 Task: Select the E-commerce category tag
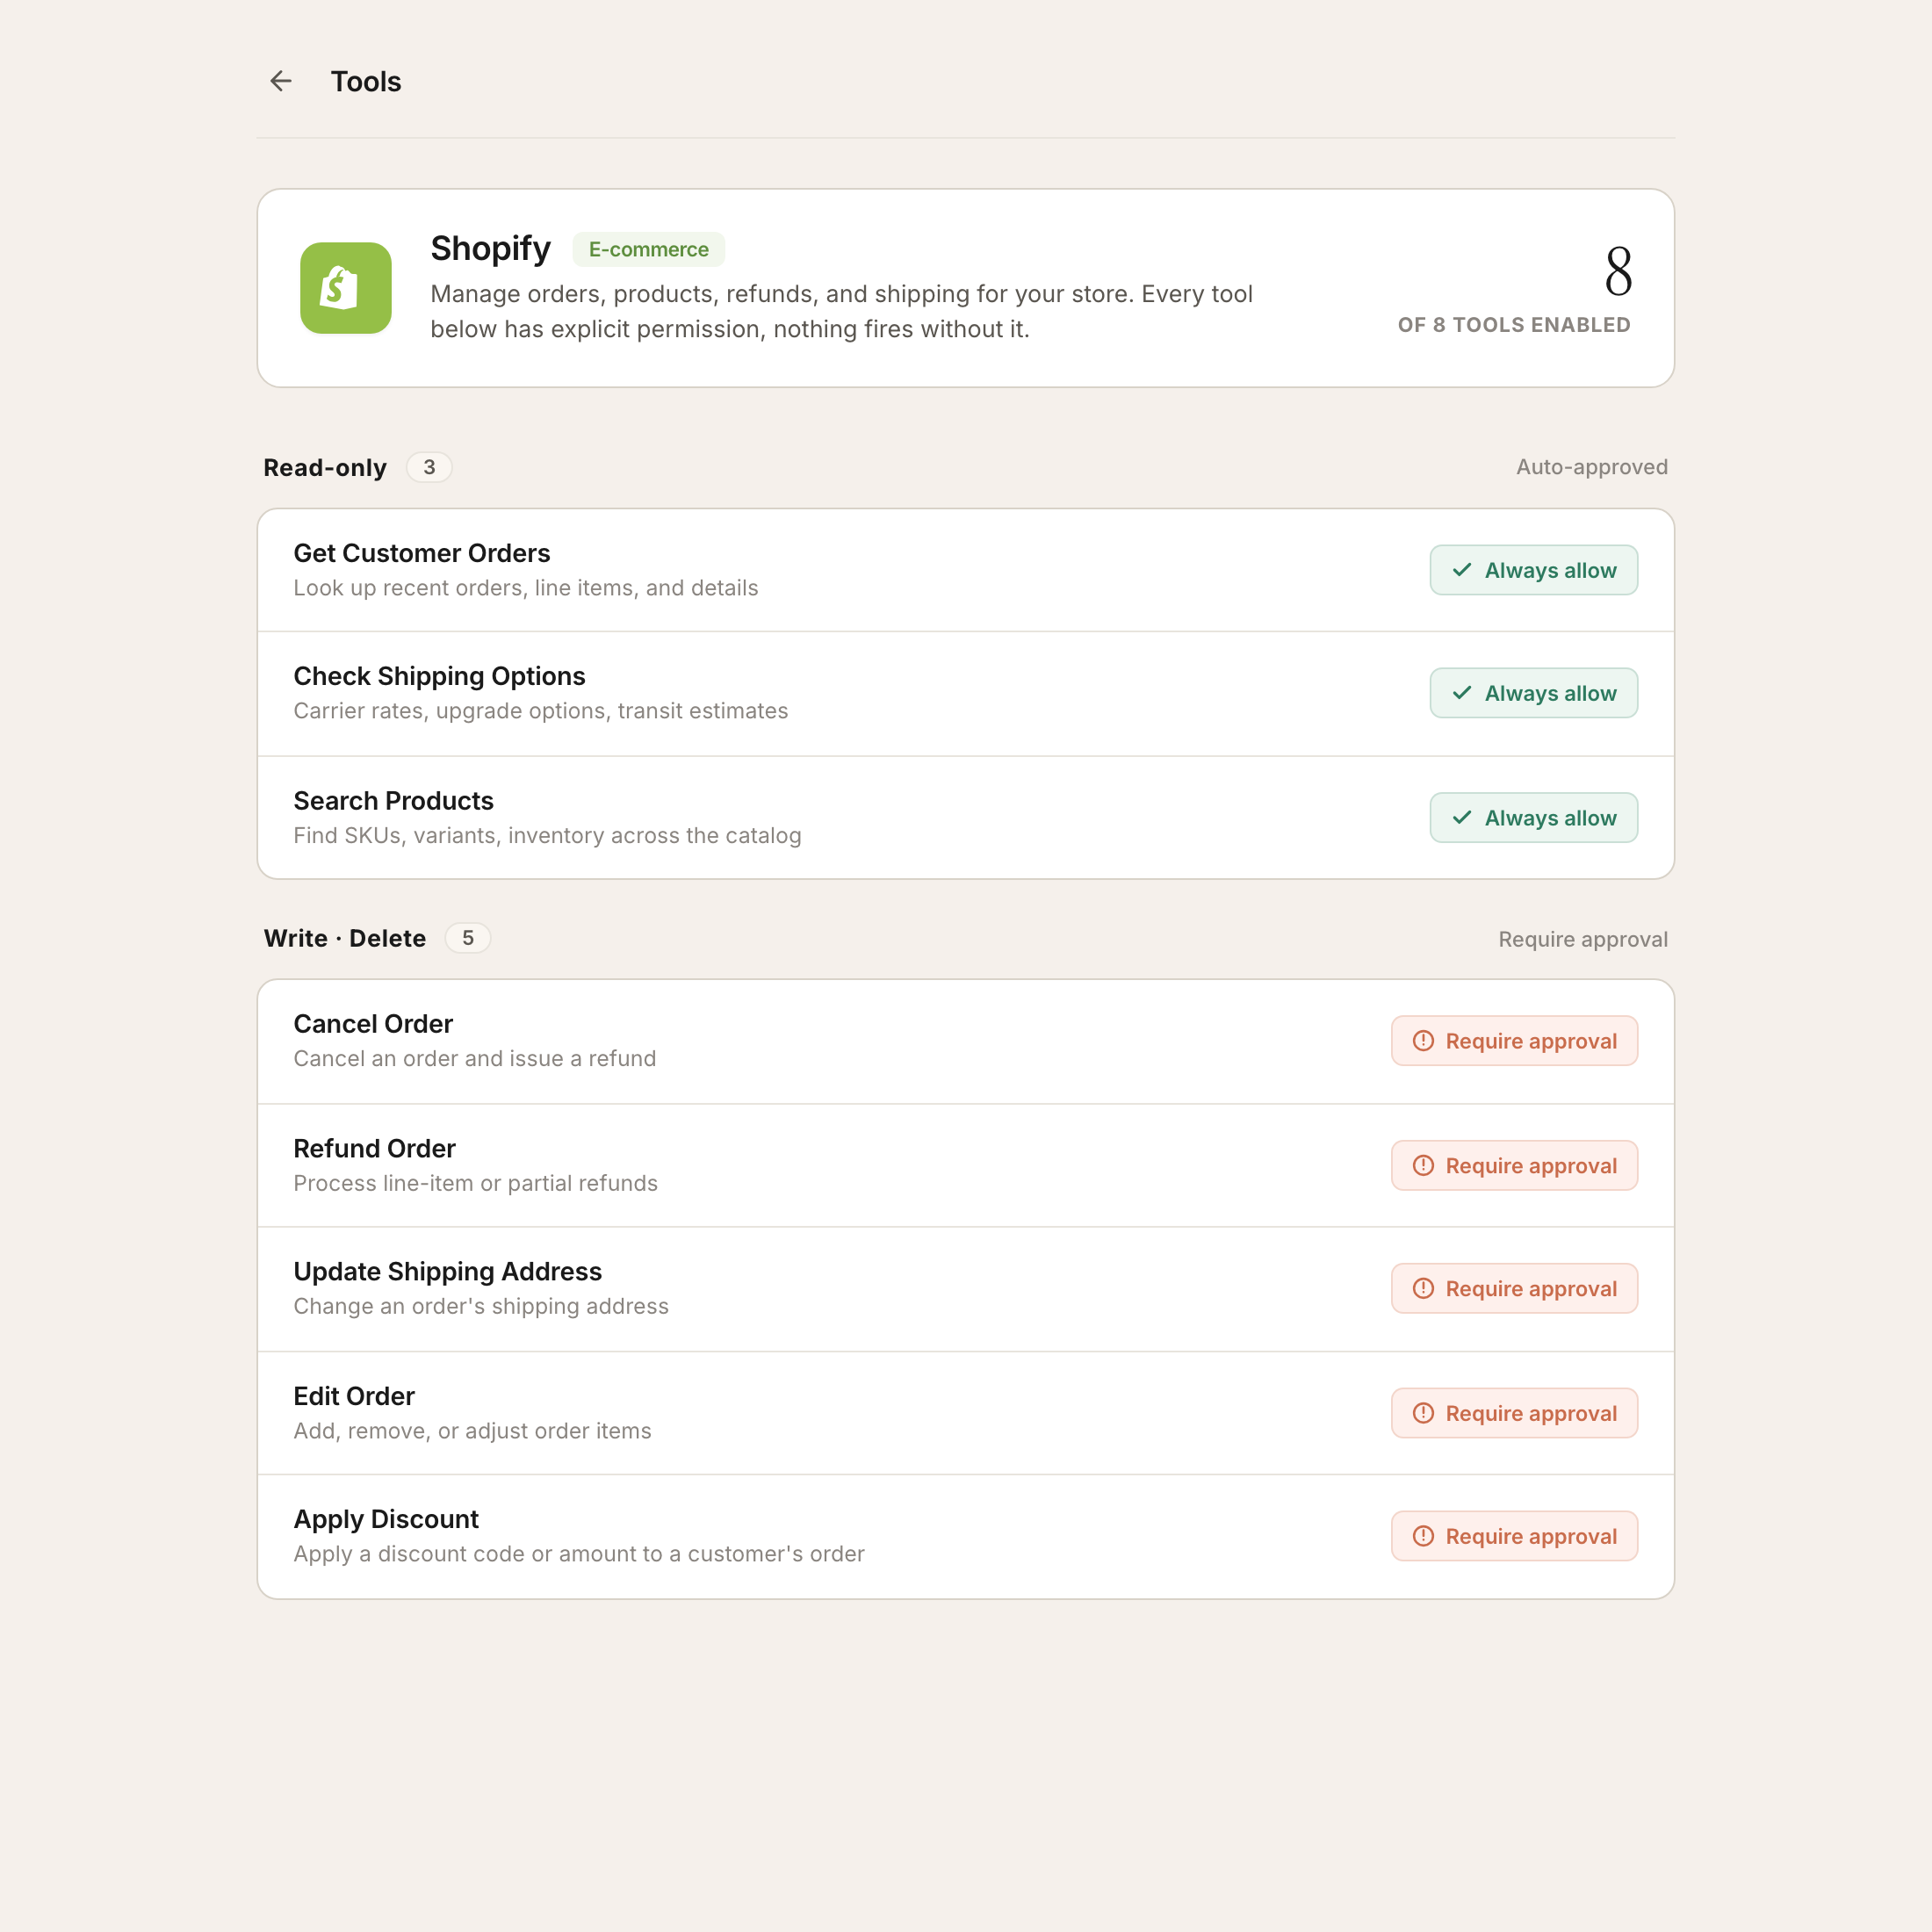(648, 249)
